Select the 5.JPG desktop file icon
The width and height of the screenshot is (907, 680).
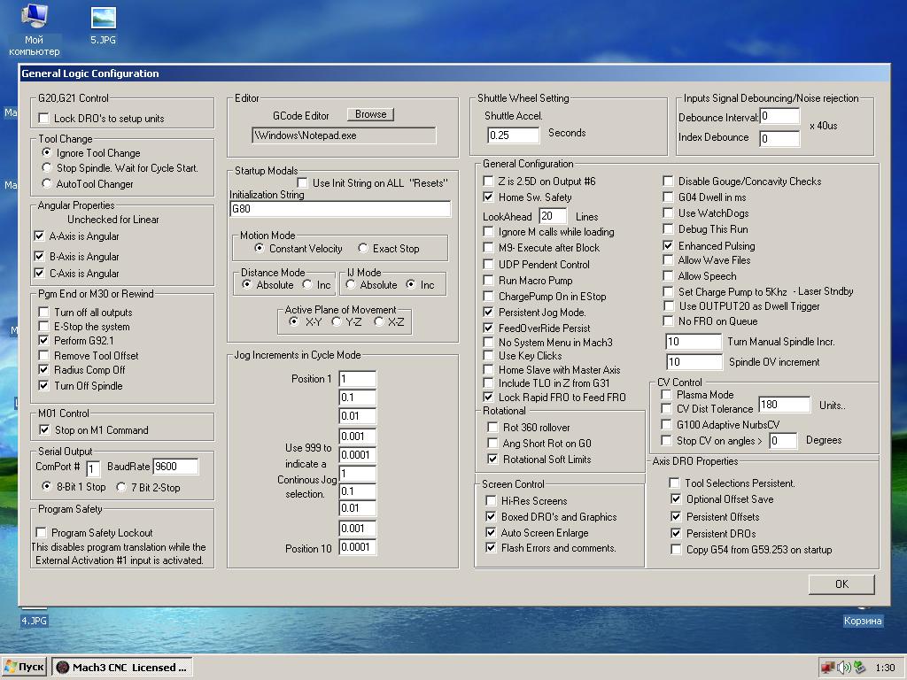[103, 18]
